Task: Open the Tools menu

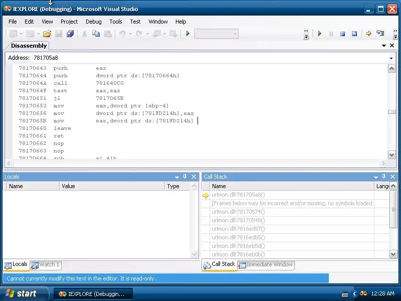Action: 116,22
